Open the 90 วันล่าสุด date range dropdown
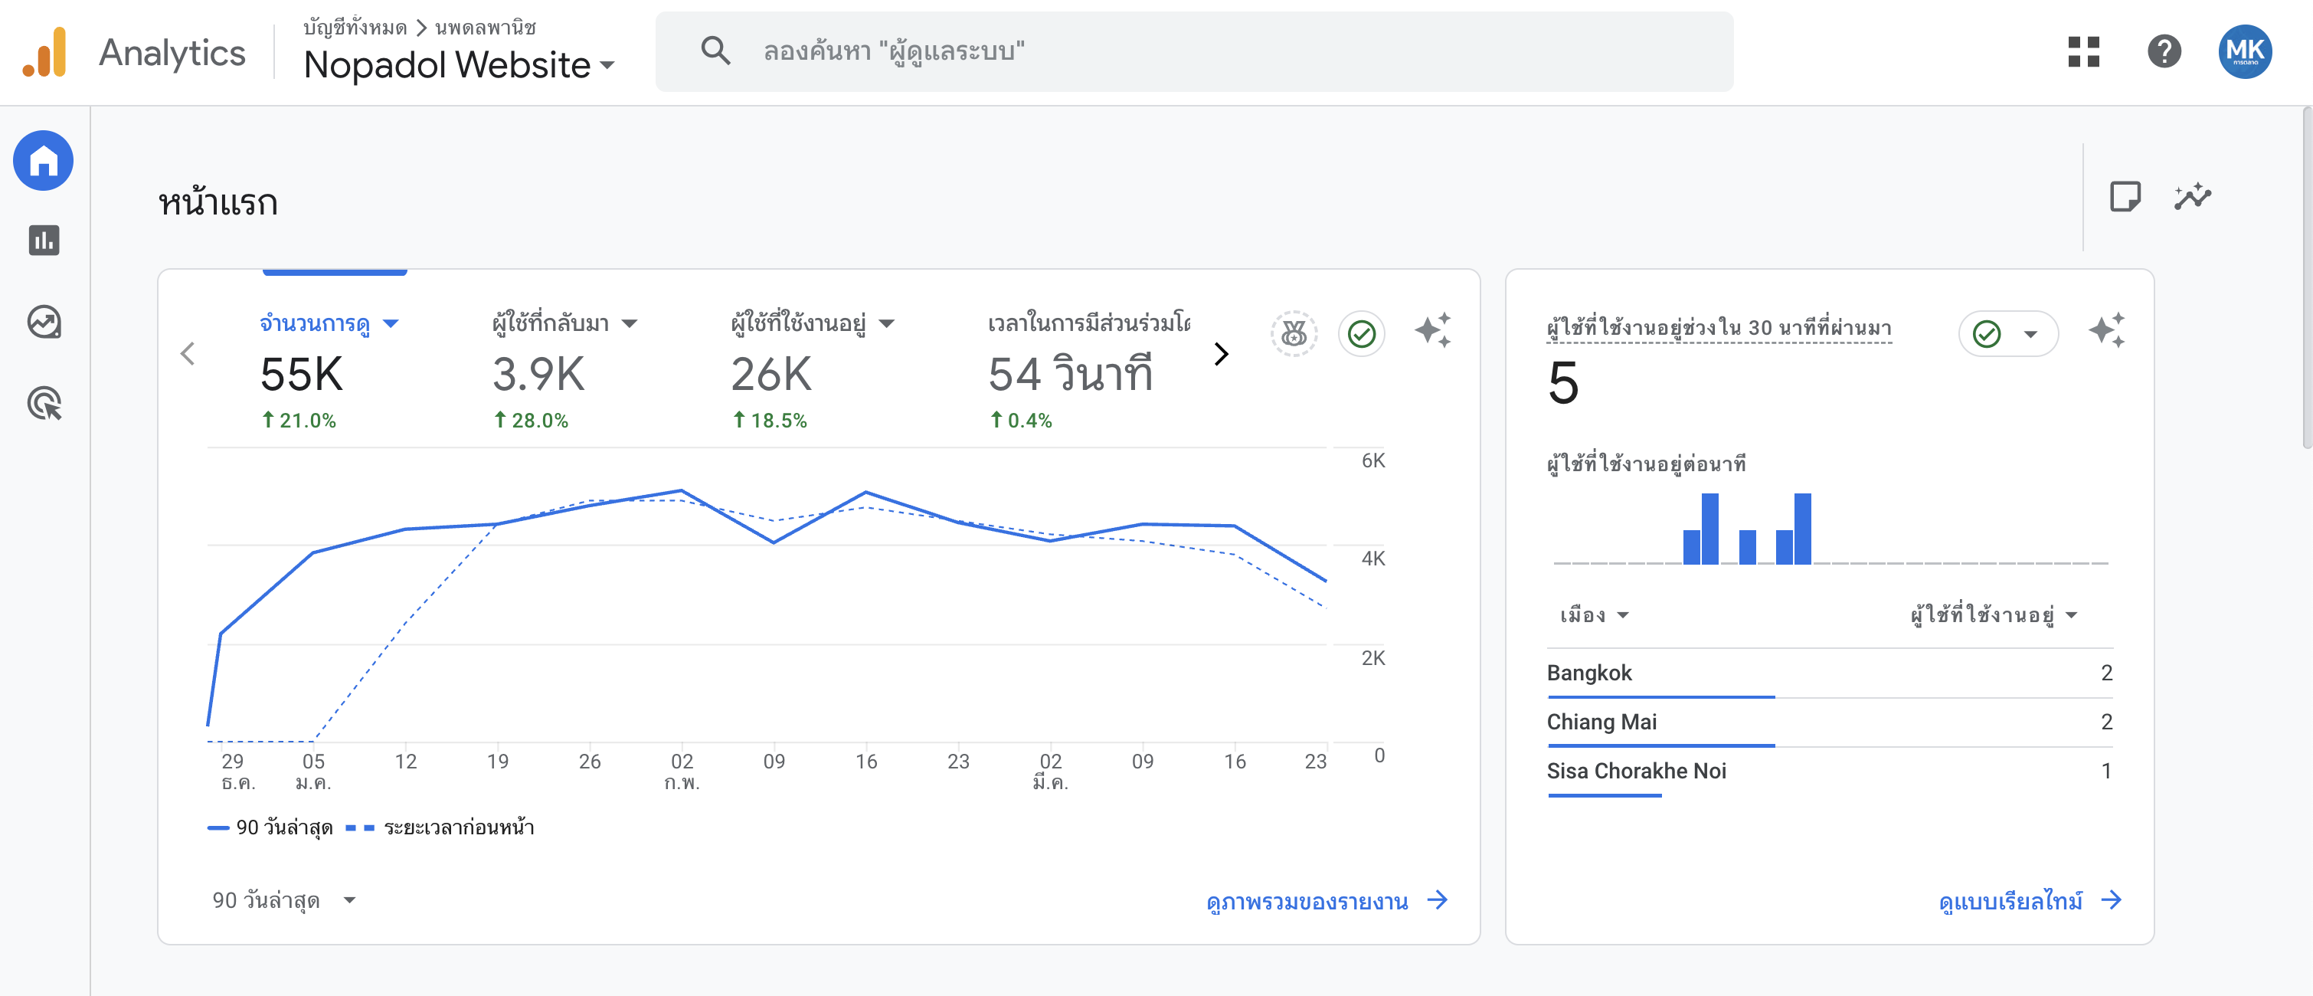2313x996 pixels. 283,900
